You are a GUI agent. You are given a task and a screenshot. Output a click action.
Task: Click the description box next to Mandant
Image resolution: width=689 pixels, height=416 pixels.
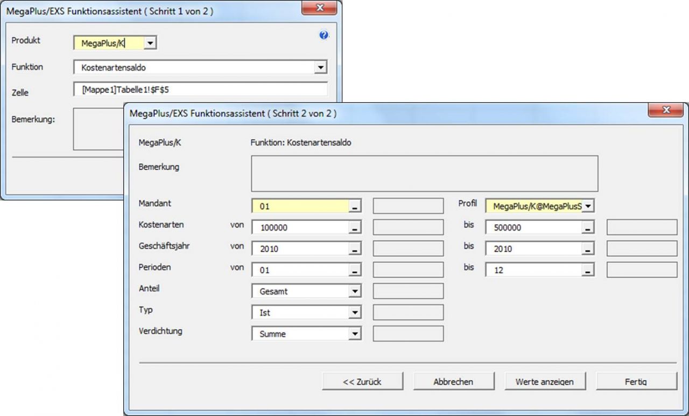coord(409,206)
